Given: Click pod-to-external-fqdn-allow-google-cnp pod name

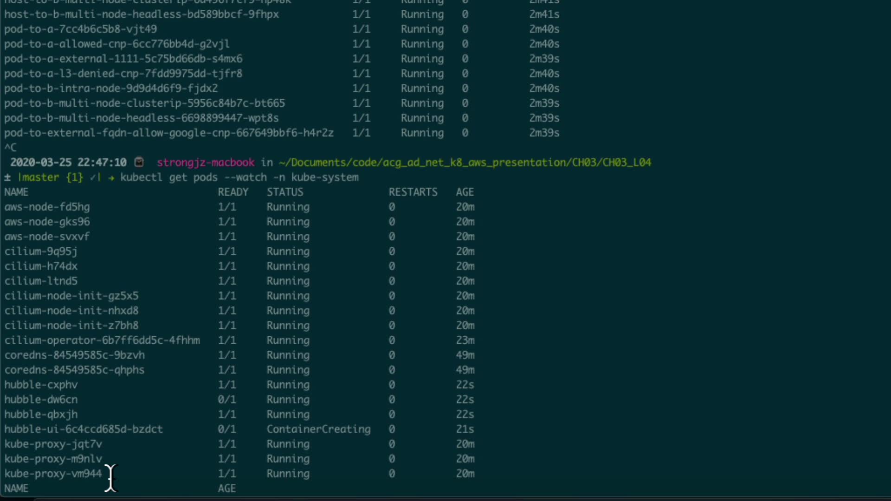Looking at the screenshot, I should click(169, 133).
